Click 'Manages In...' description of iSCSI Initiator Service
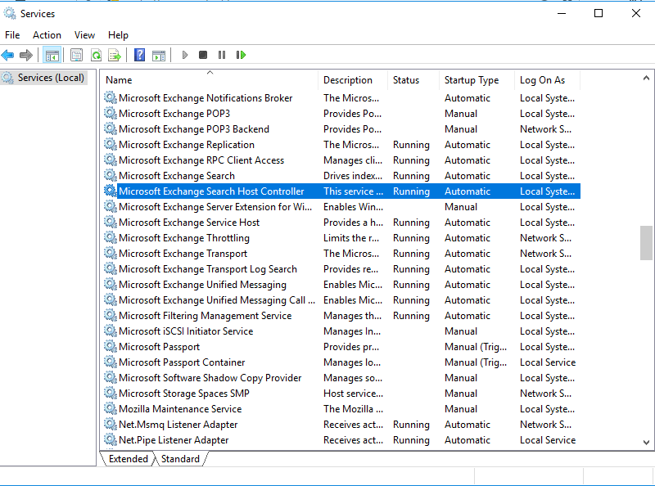 pyautogui.click(x=352, y=331)
